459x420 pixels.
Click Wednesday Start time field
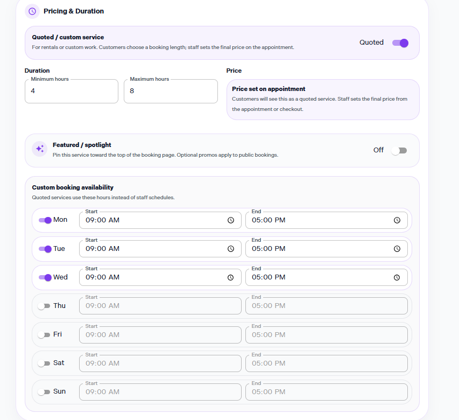(160, 277)
